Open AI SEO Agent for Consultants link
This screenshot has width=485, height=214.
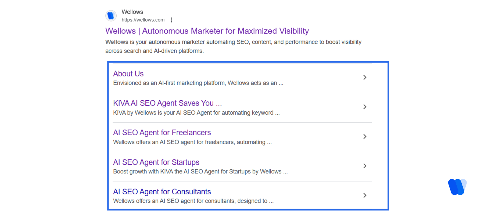click(x=162, y=192)
